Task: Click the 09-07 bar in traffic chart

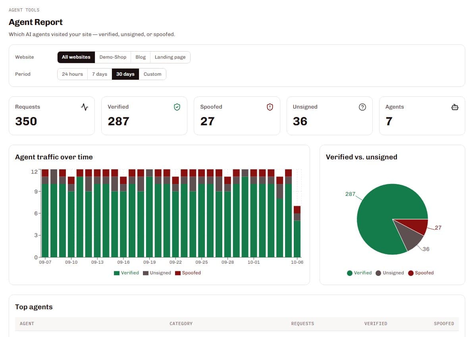Action: [x=45, y=213]
